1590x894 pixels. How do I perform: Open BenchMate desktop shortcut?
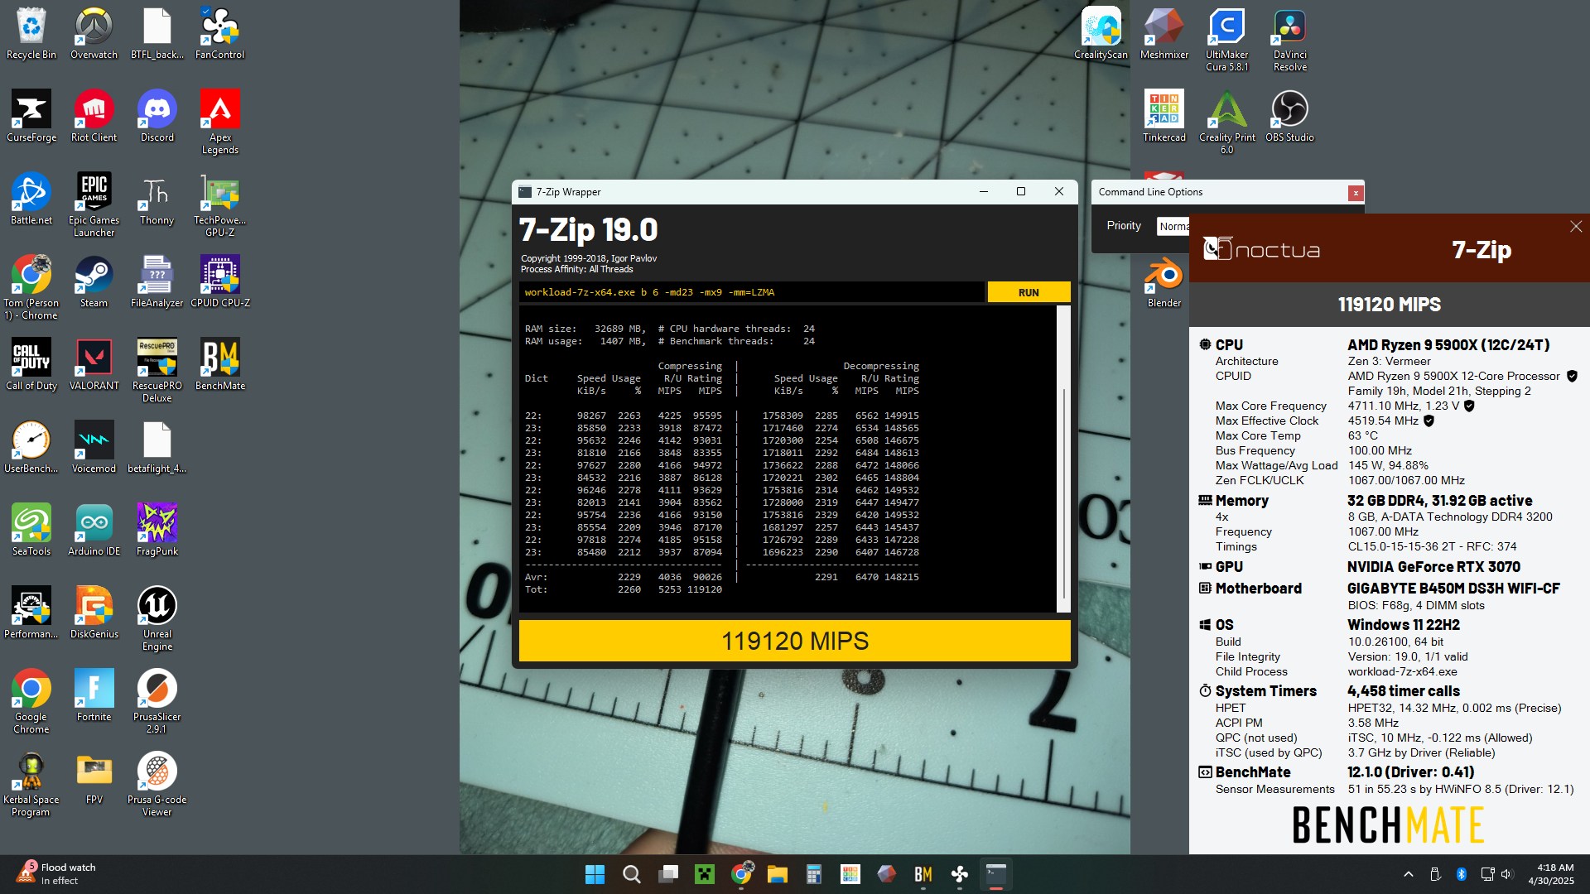219,366
